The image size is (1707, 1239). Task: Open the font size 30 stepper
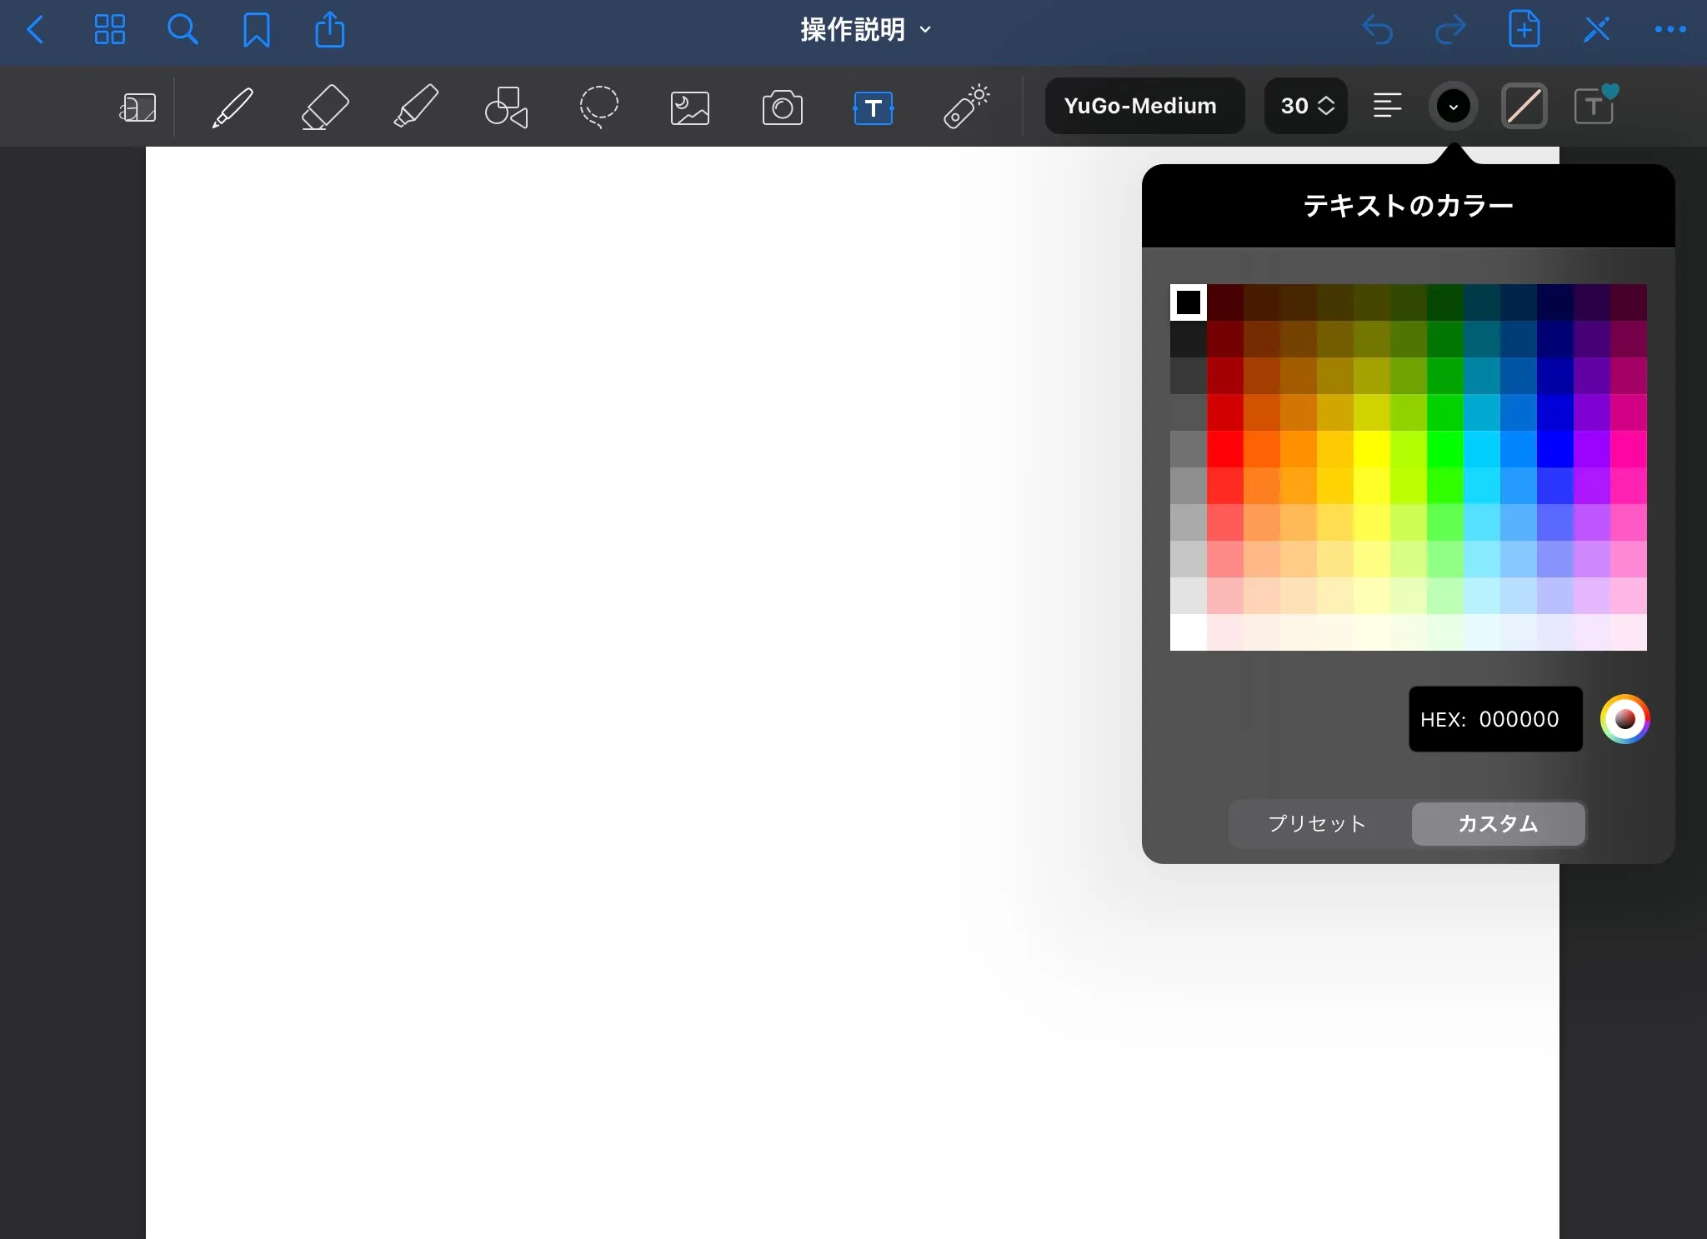click(1306, 106)
